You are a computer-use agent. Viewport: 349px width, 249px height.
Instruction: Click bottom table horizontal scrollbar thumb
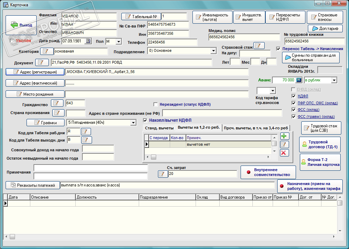[x=12, y=237]
